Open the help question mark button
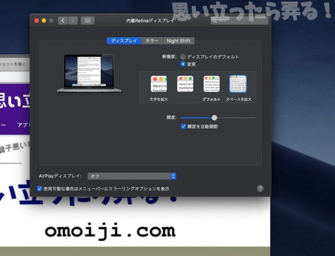Screen dimensions: 335x256 260,188
